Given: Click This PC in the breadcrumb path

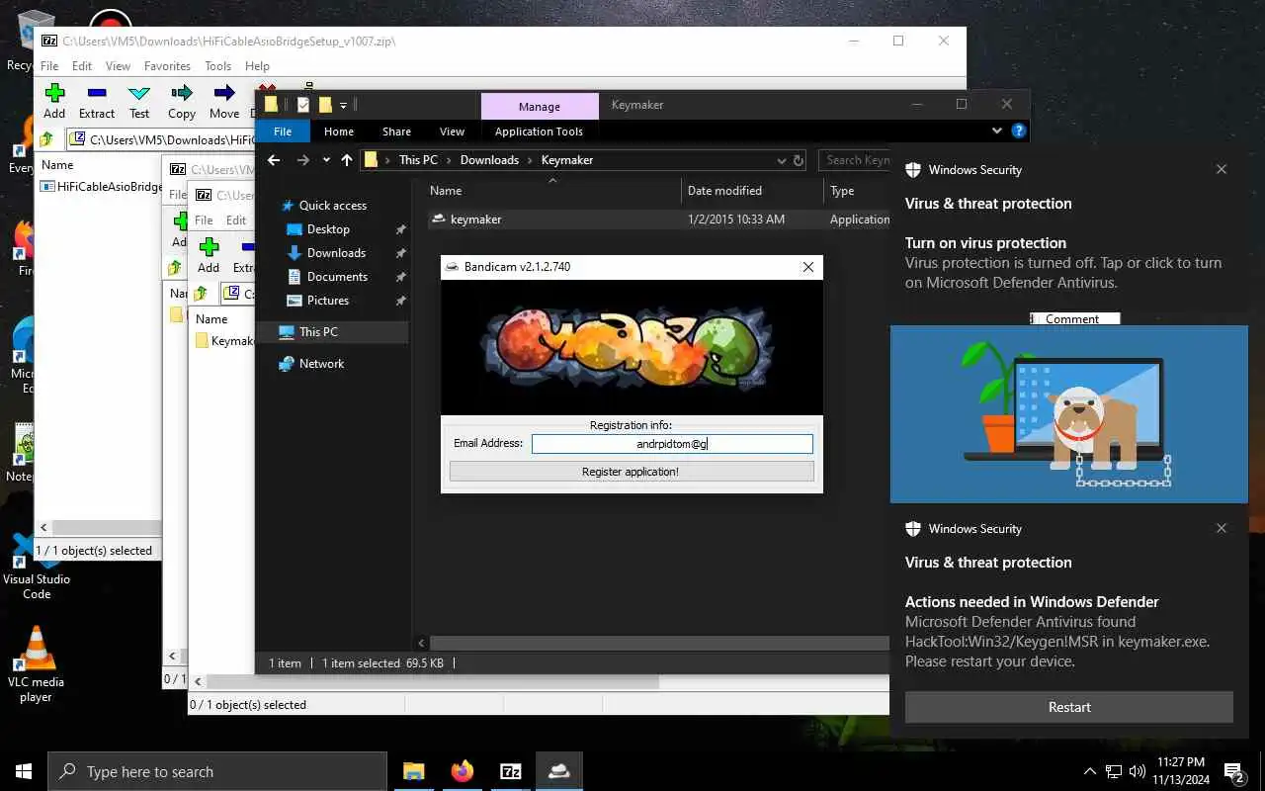Looking at the screenshot, I should click(418, 160).
